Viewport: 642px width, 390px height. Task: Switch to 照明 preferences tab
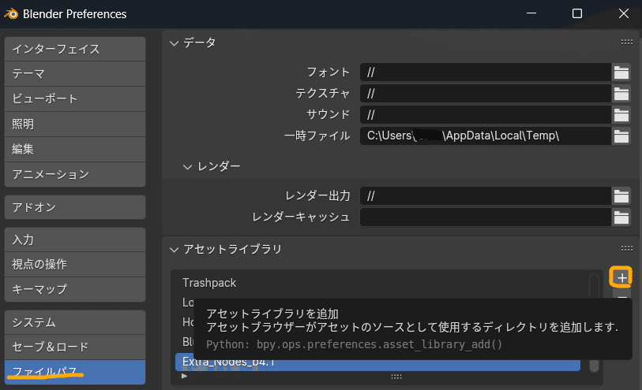[x=75, y=124]
